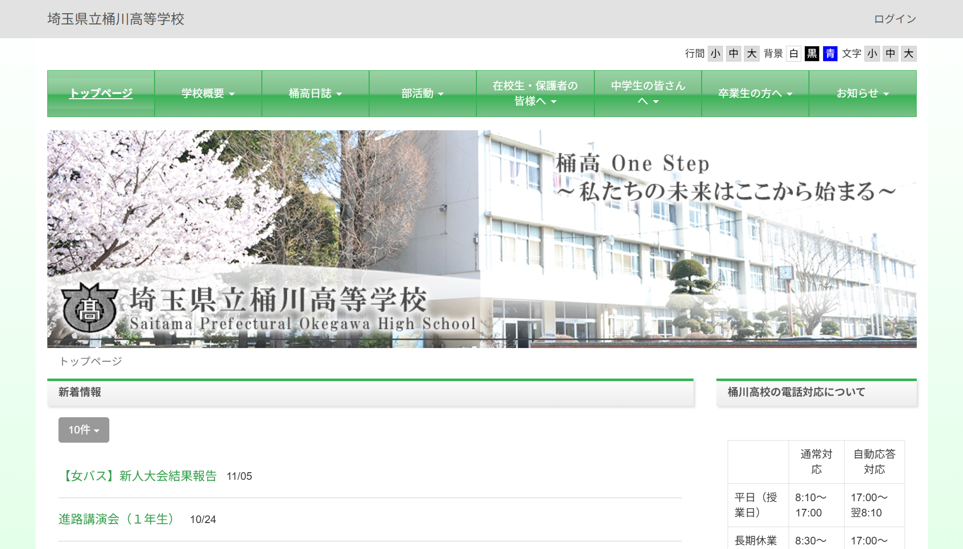The width and height of the screenshot is (963, 549).
Task: Click the 10/24 date next to 進路講演会
Action: pyautogui.click(x=203, y=520)
